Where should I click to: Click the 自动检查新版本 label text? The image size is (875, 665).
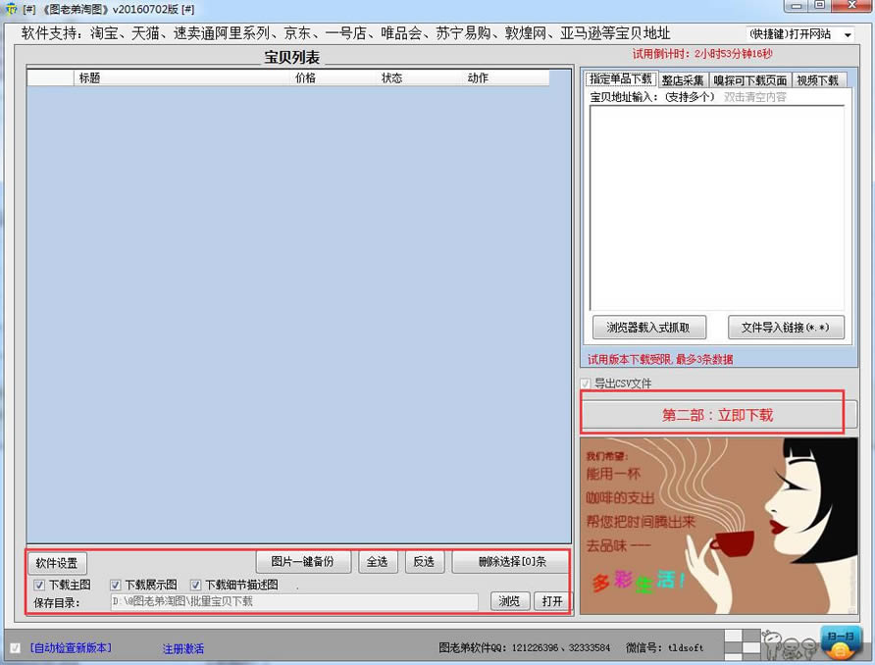[71, 647]
